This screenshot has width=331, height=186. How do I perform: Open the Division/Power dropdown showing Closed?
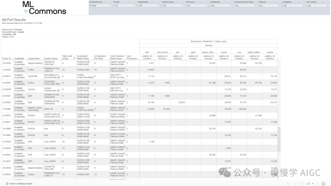coord(101,6)
